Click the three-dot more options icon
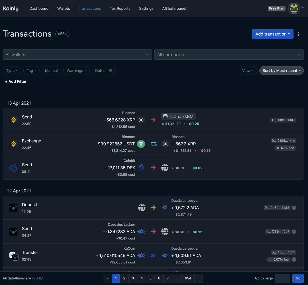308x285 pixels. click(299, 34)
